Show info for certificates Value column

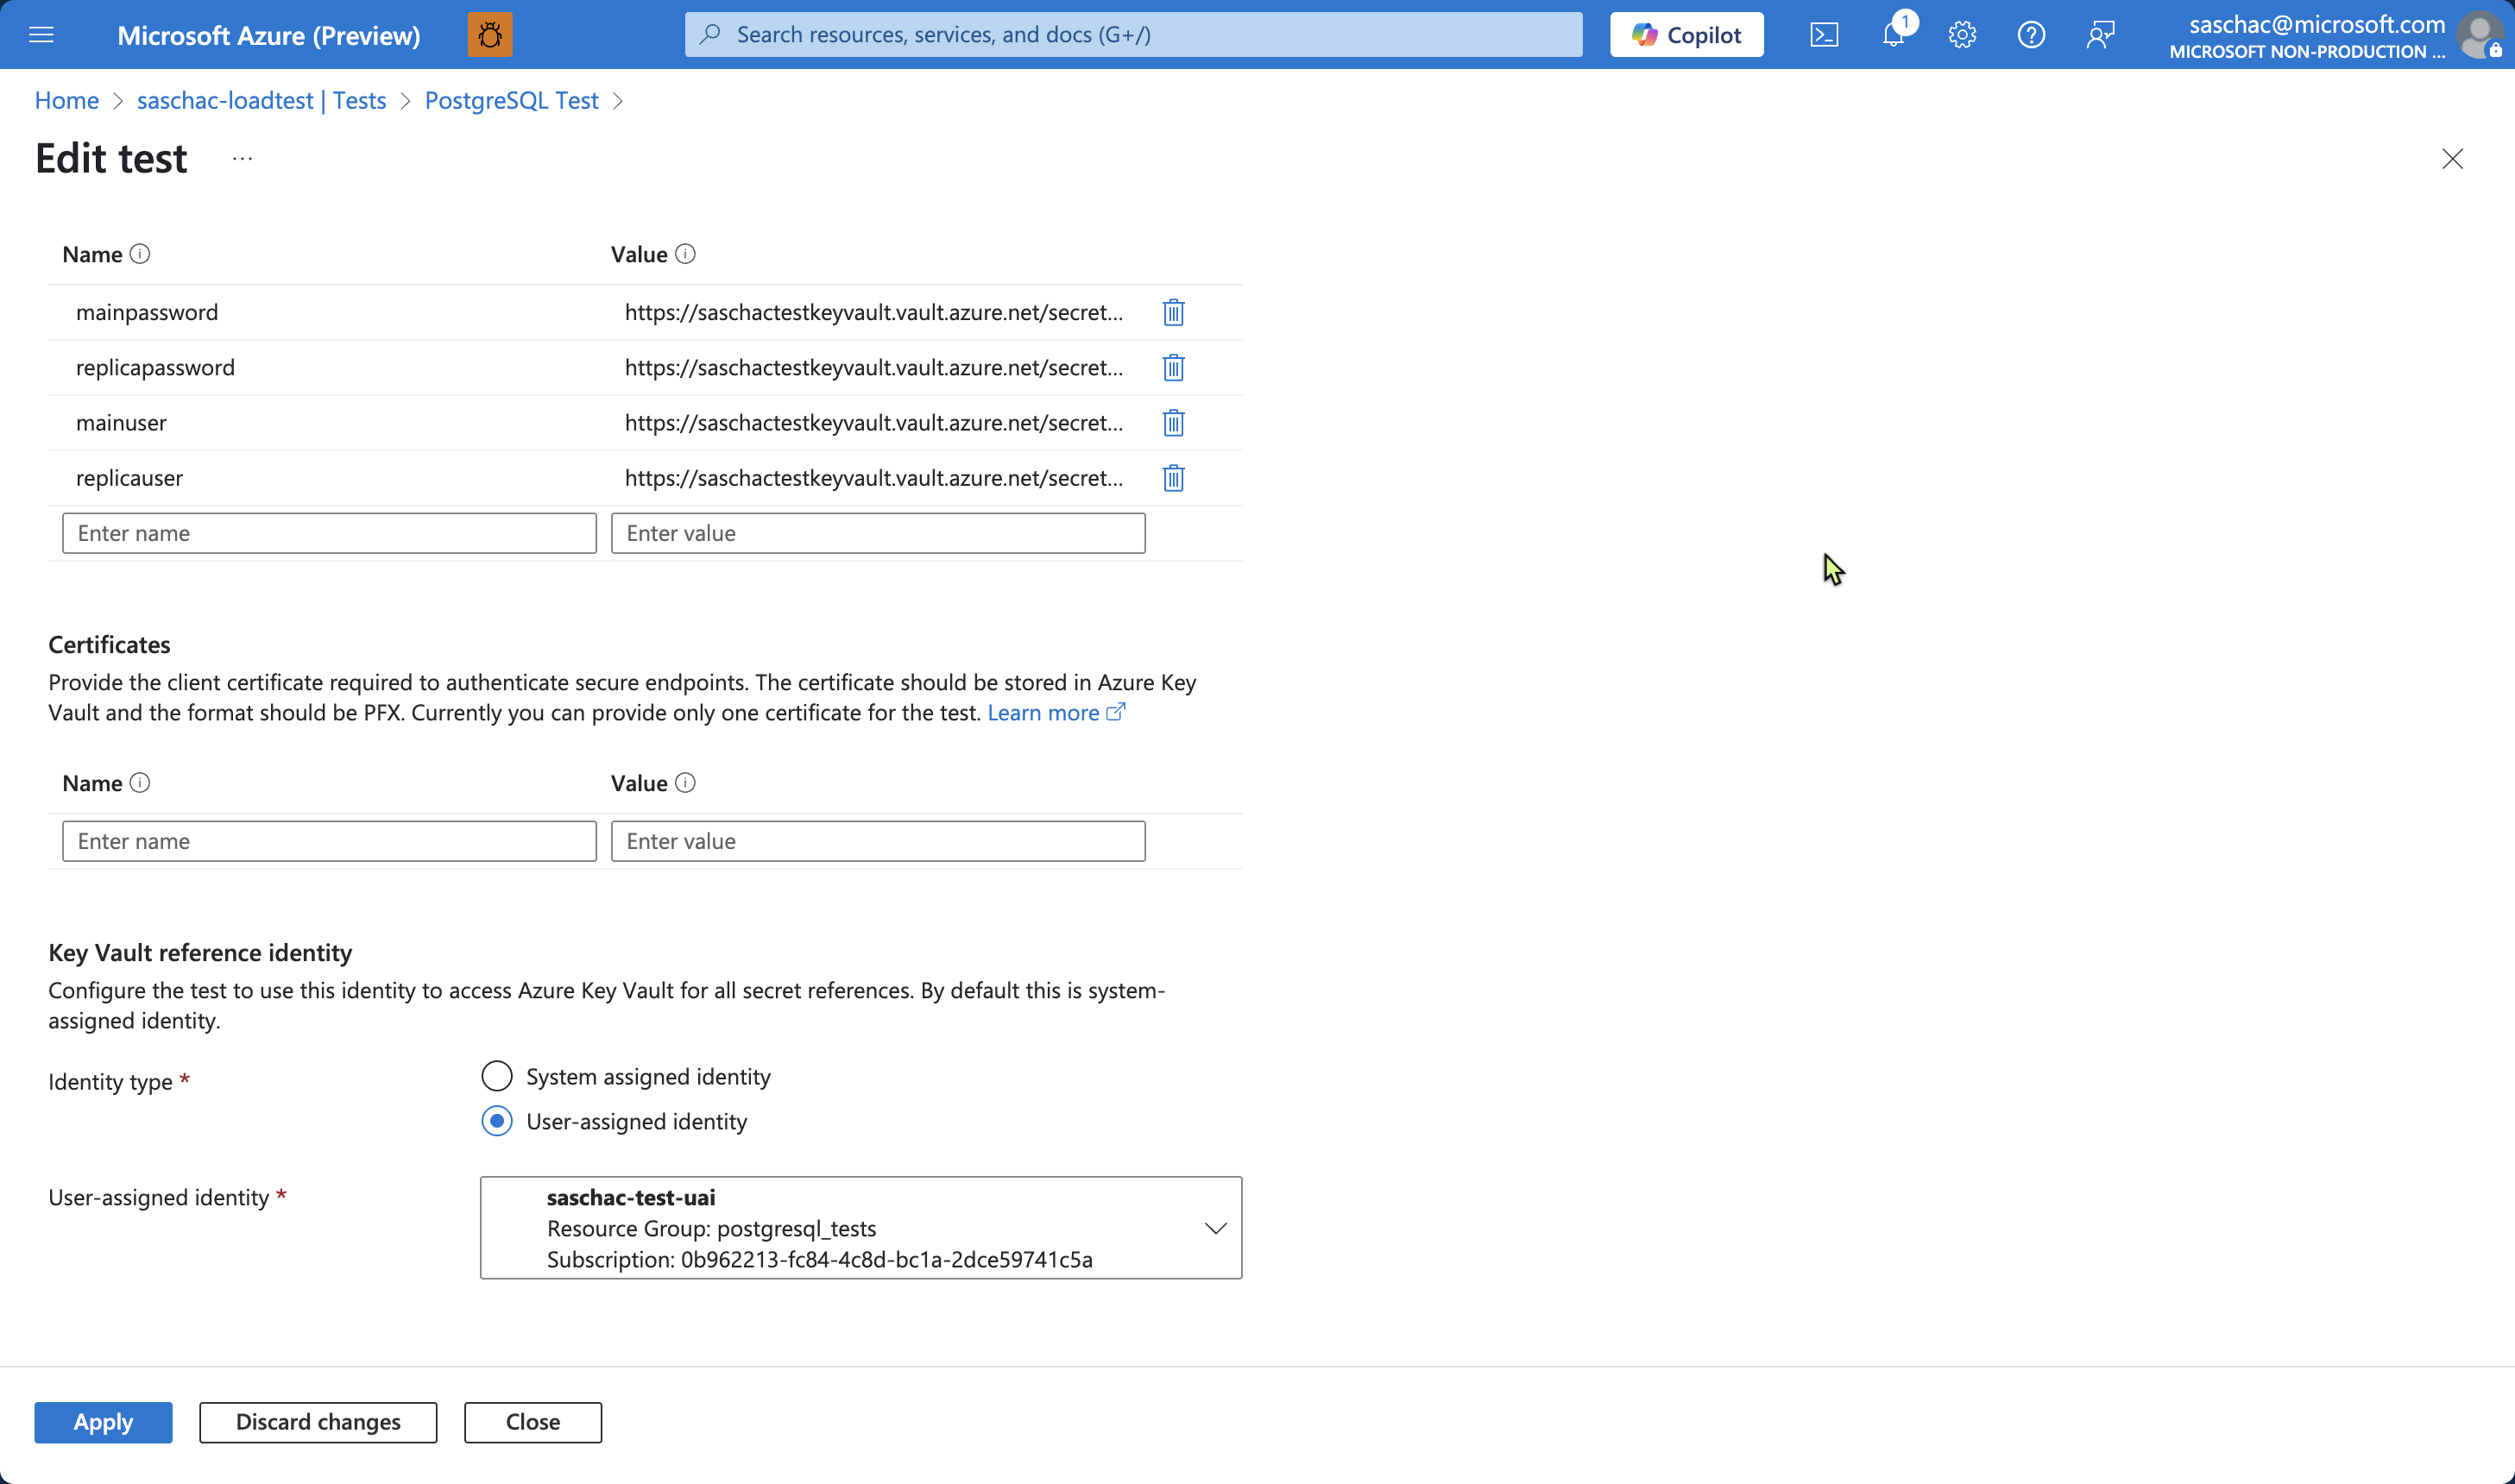click(x=685, y=783)
